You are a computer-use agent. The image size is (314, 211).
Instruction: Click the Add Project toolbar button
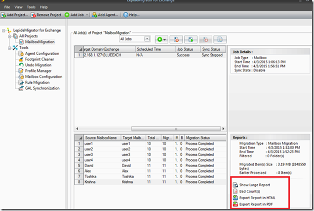coord(14,15)
